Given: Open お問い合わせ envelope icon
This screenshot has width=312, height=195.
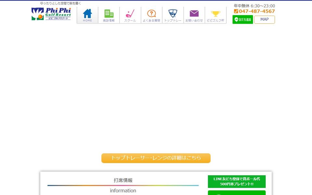Looking at the screenshot, I should point(194,15).
